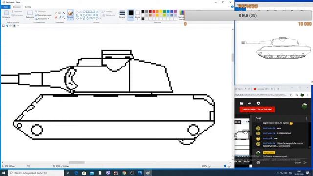Switch to the View ribbon tab
This screenshot has height=176, width=313.
click(28, 7)
